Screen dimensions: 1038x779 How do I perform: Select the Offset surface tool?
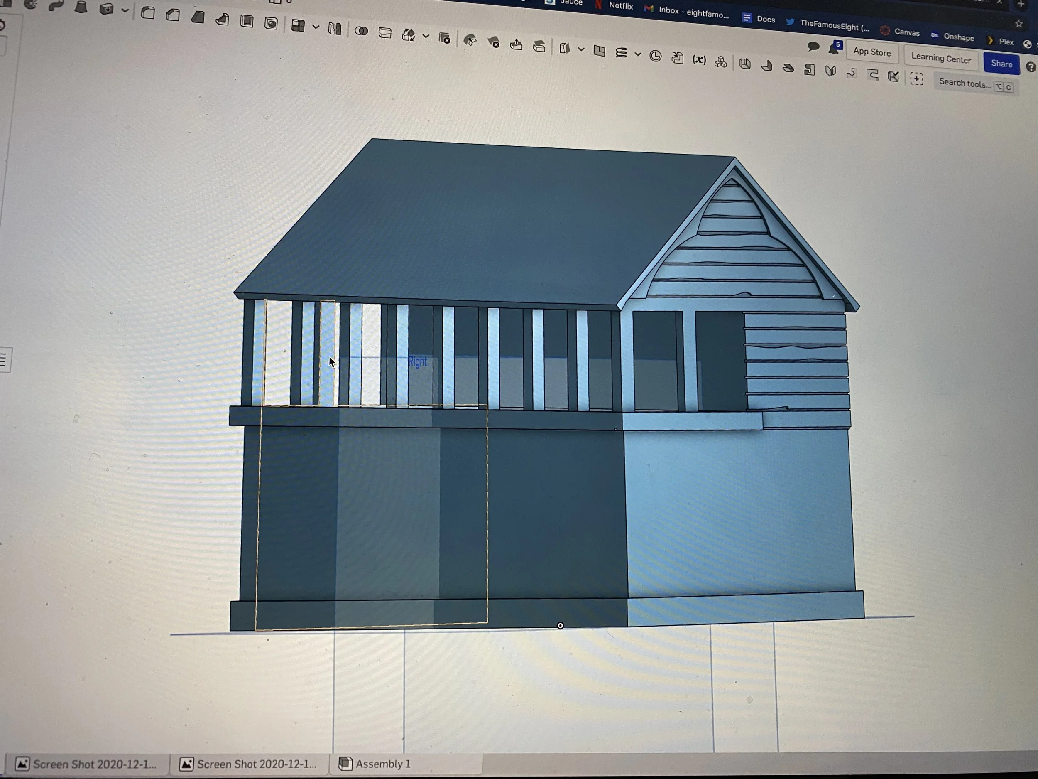[565, 48]
